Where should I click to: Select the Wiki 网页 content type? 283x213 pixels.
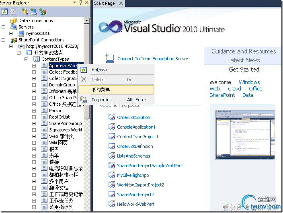[58, 143]
